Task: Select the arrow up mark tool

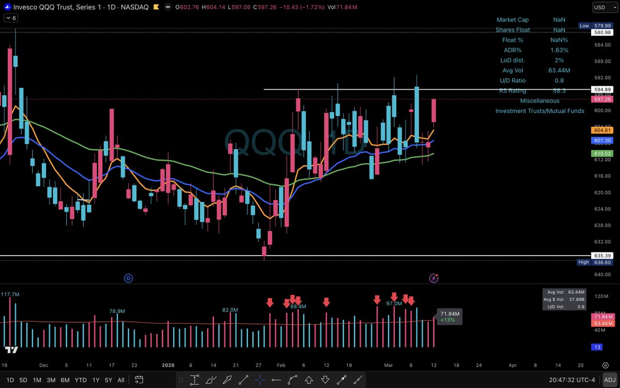Action: (x=309, y=380)
